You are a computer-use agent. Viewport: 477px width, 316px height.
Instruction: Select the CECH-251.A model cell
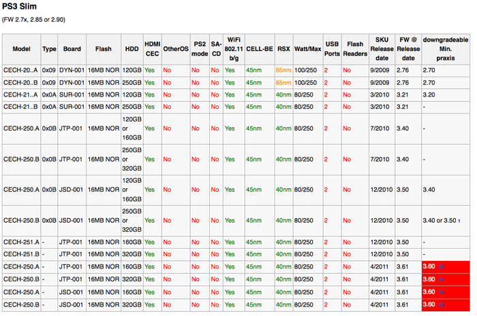click(20, 241)
